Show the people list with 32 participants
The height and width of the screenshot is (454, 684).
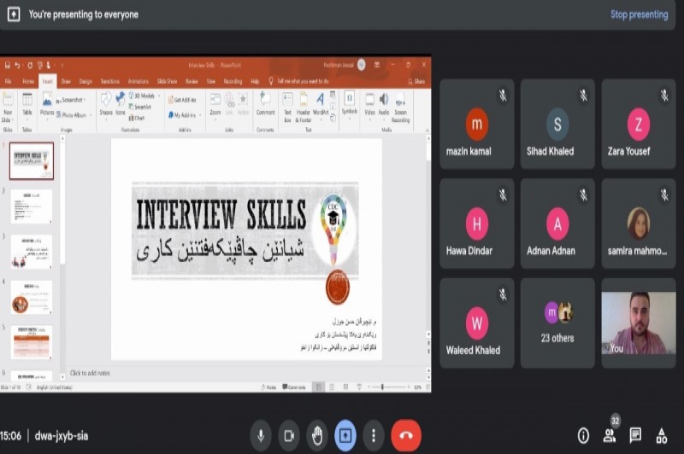610,436
